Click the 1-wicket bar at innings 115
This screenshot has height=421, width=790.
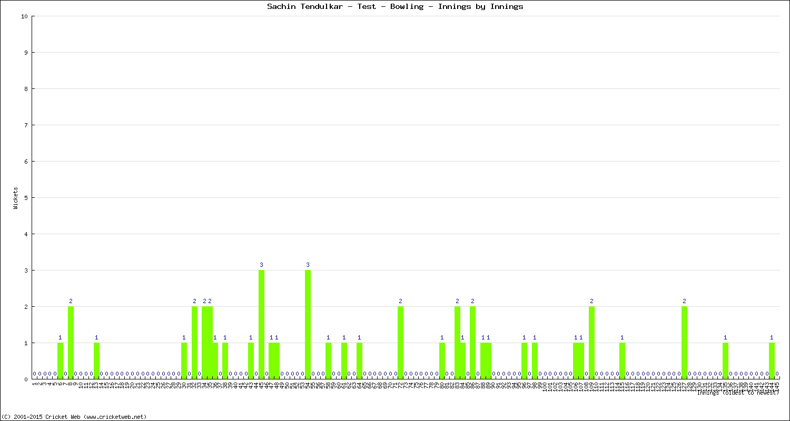(622, 361)
